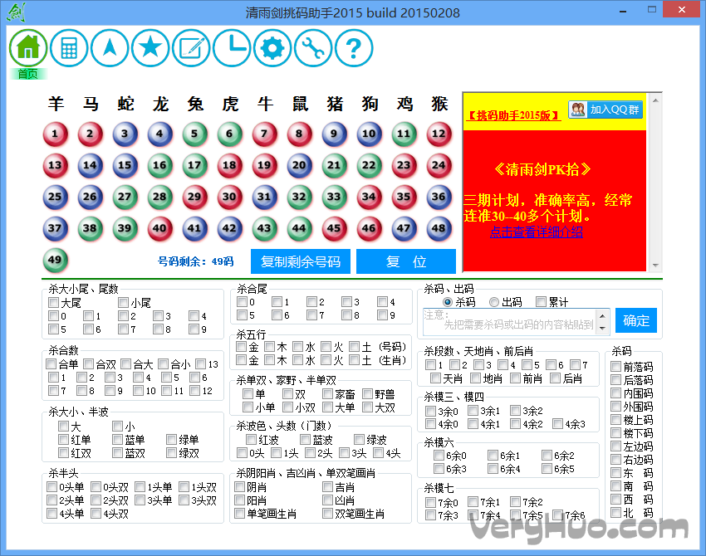Image resolution: width=706 pixels, height=556 pixels.
Task: Select the 出码 radio button
Action: coord(495,302)
